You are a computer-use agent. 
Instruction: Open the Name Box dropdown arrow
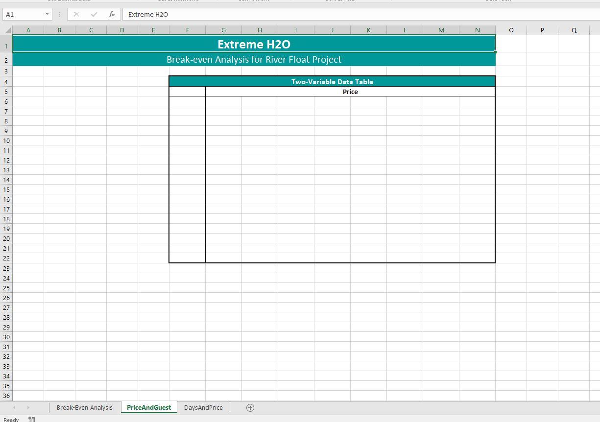pos(48,14)
